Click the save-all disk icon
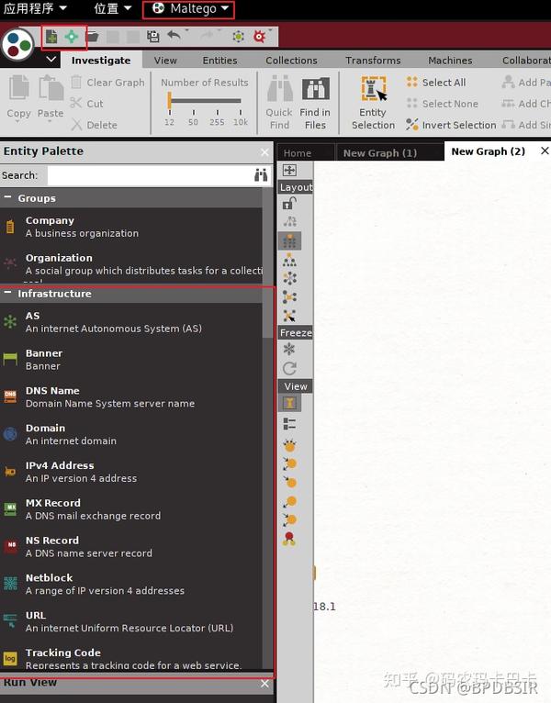This screenshot has height=703, width=551. click(153, 37)
